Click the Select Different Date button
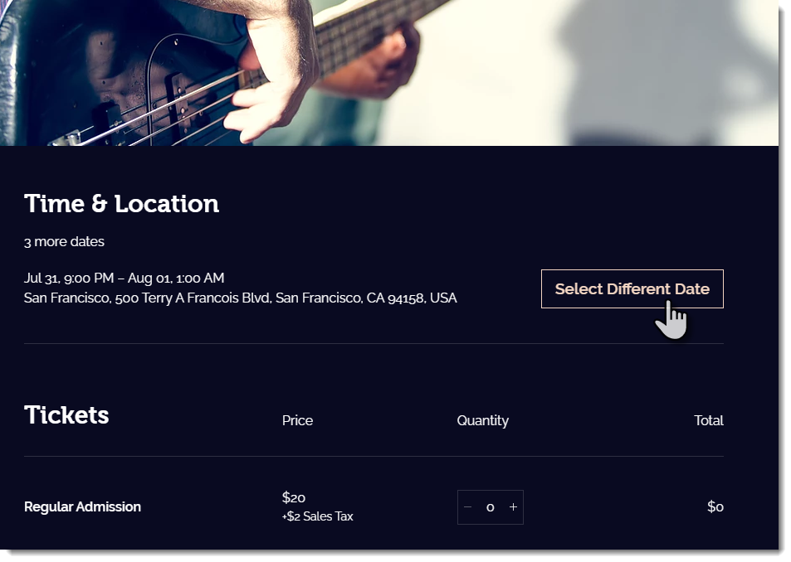791x562 pixels. (632, 288)
